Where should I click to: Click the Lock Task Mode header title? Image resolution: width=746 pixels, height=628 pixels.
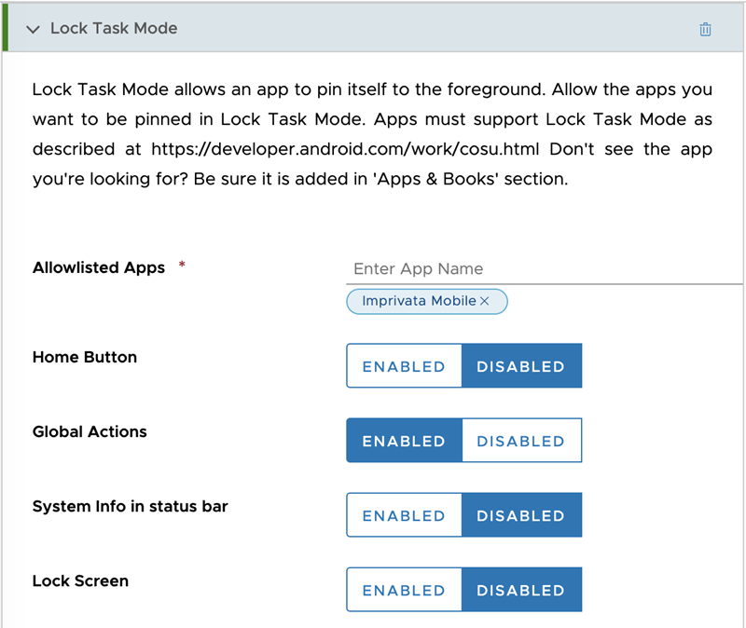(x=114, y=28)
